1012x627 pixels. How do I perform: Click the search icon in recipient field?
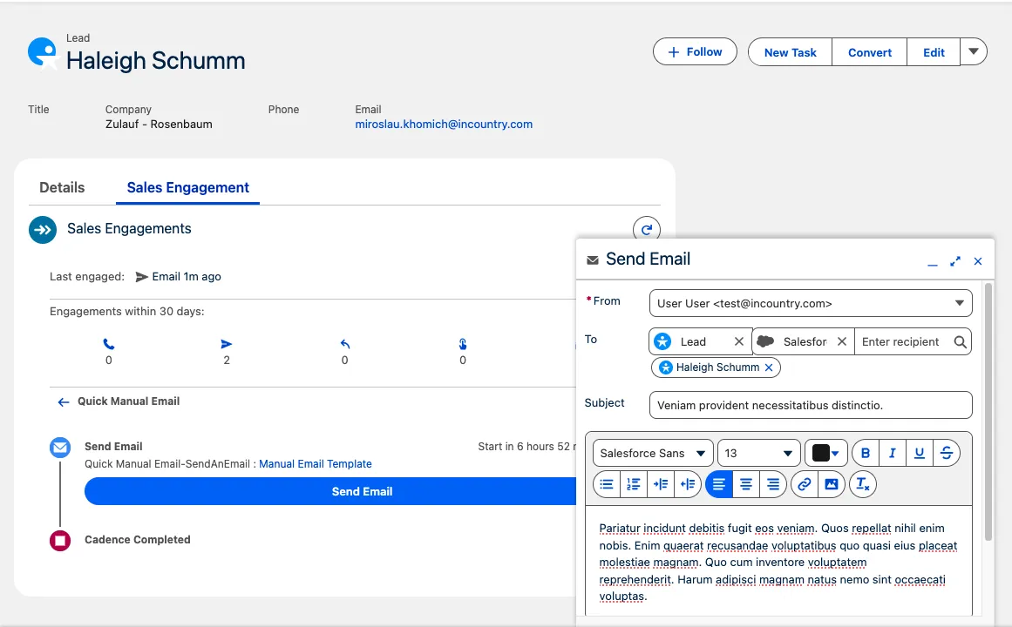(960, 342)
